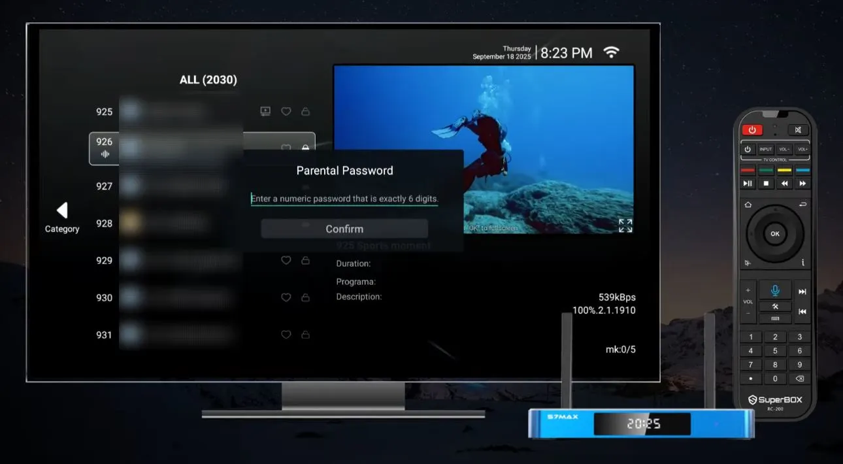This screenshot has height=464, width=843.
Task: Click the blue microphone voice button
Action: [775, 290]
